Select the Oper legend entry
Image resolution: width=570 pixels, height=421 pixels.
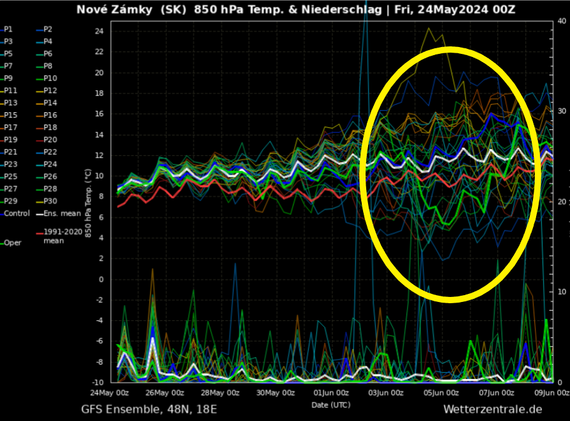point(13,242)
